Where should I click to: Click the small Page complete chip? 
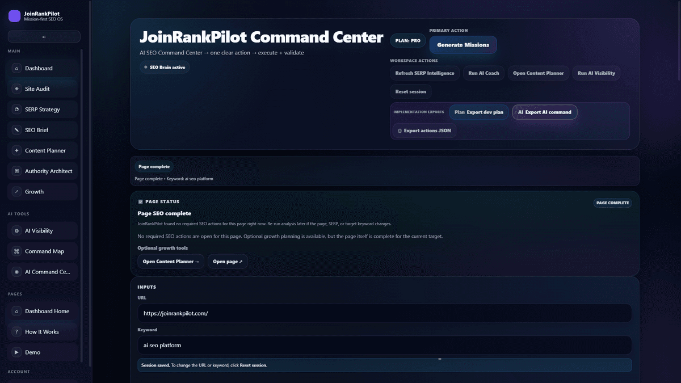click(154, 167)
